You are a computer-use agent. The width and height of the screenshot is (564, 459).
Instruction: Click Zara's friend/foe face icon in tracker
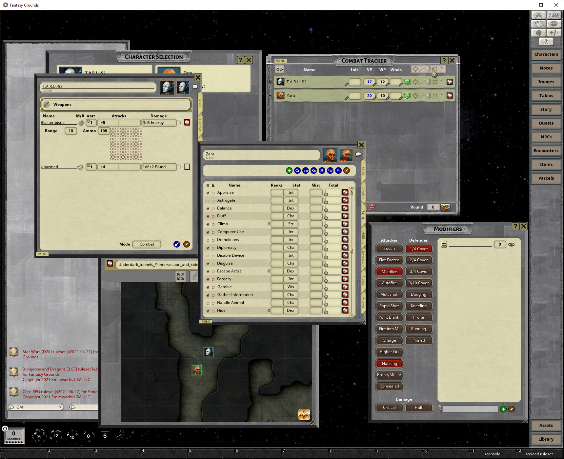pyautogui.click(x=407, y=96)
